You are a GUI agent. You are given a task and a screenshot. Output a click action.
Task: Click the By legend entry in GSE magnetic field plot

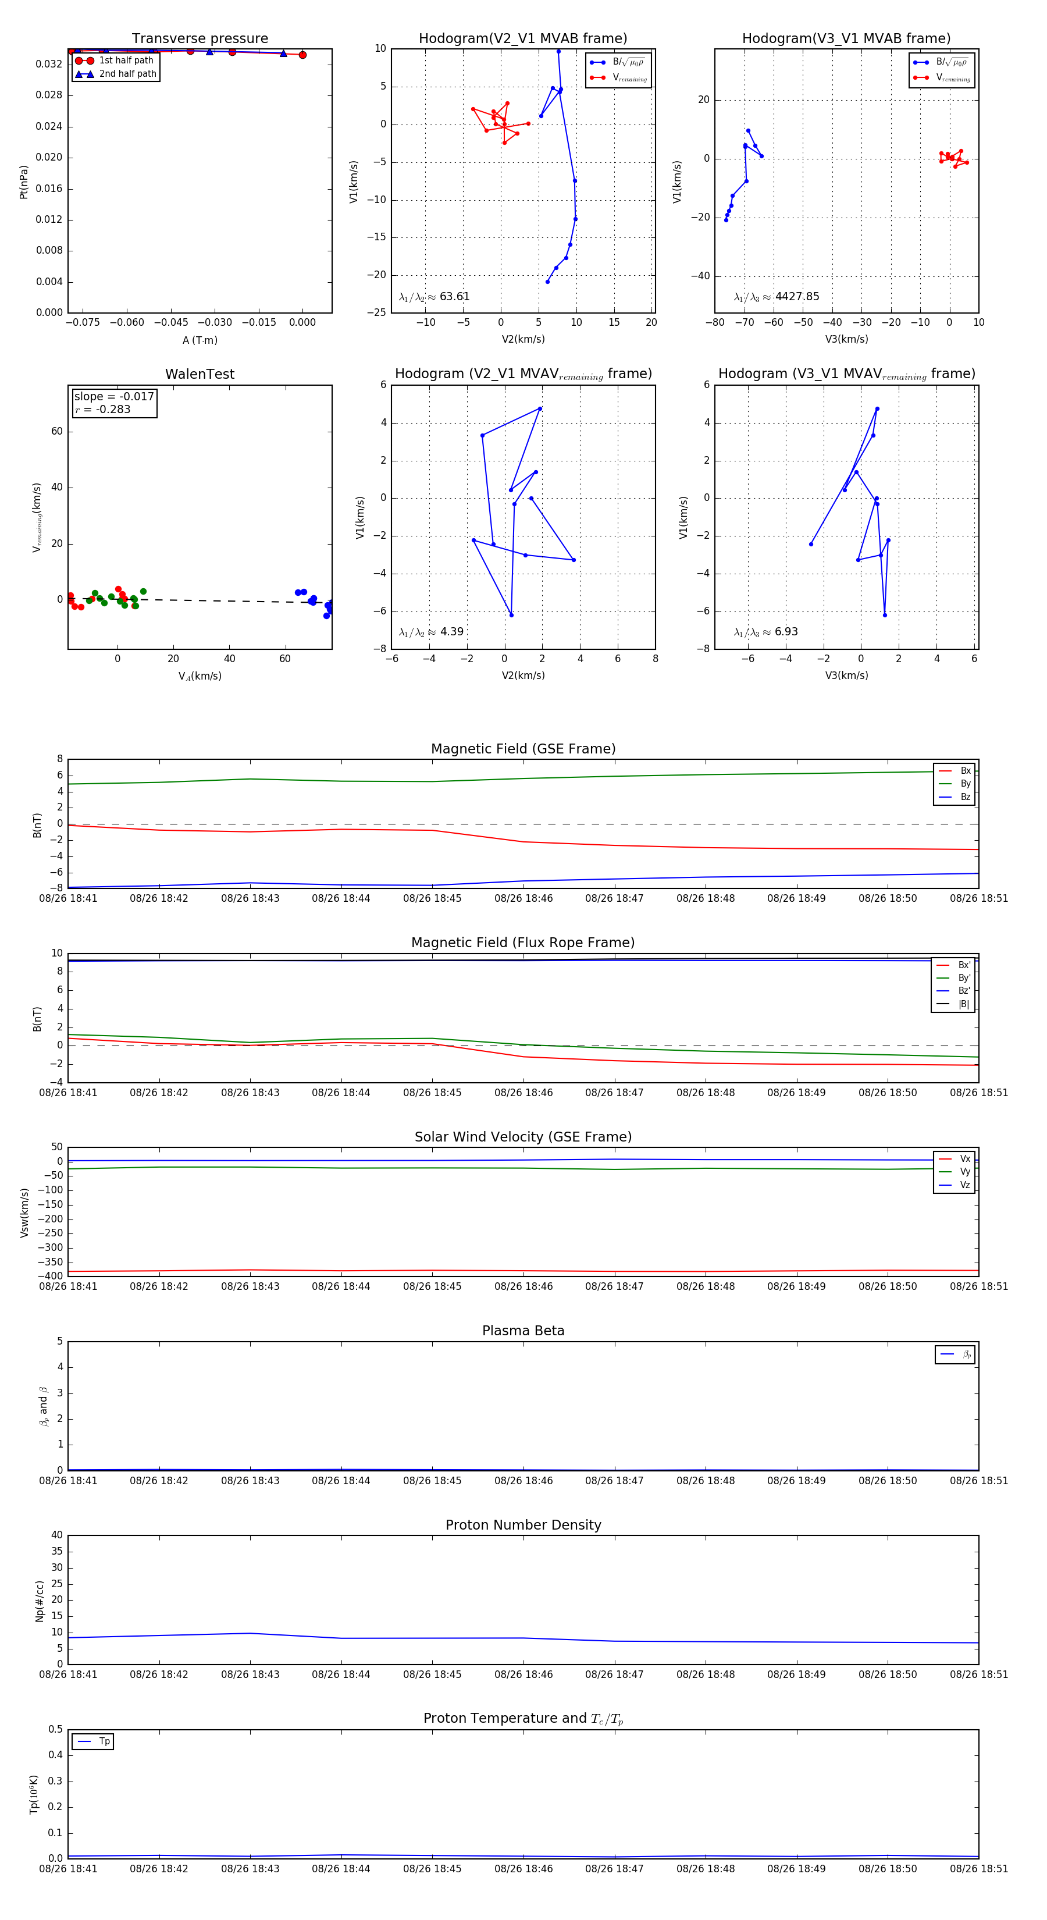pos(955,783)
